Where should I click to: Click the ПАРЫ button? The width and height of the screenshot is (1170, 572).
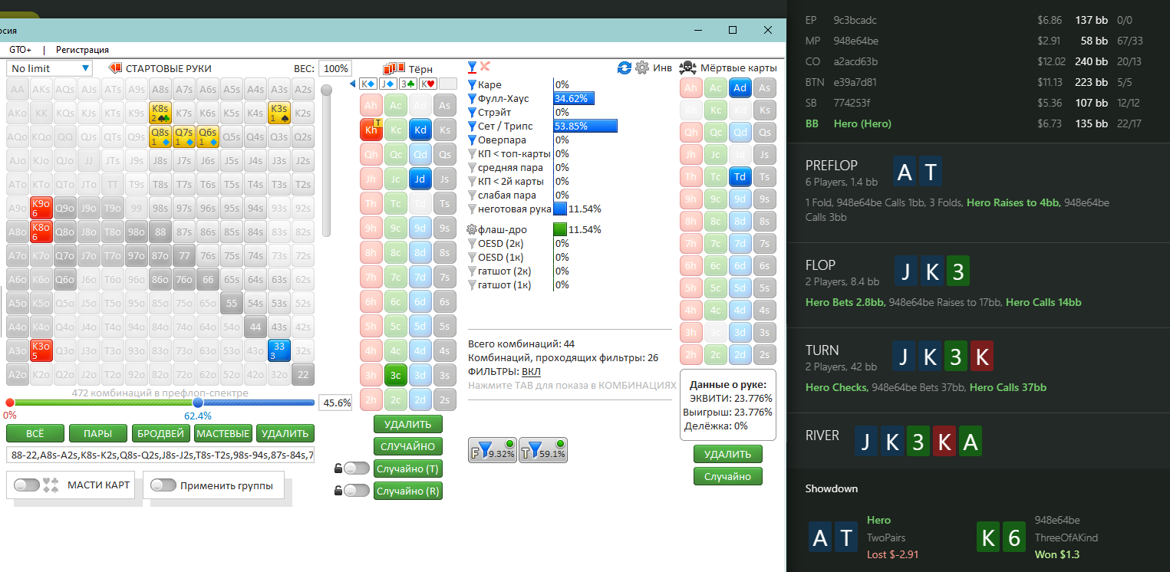coord(98,433)
